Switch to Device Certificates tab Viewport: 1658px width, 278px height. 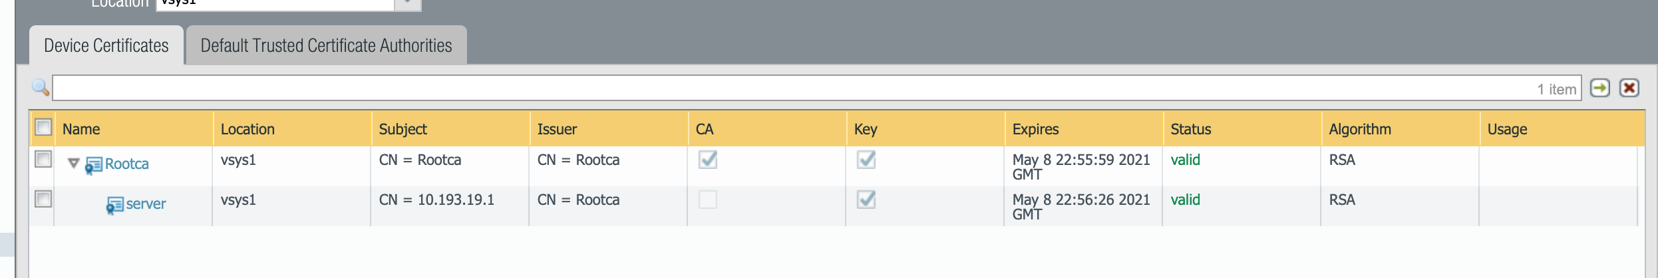click(x=106, y=45)
